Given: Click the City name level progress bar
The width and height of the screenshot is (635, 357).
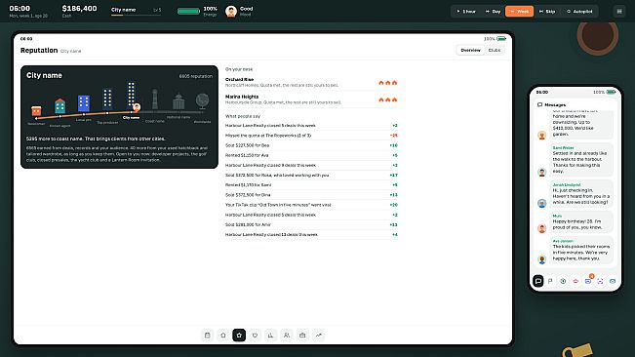Looking at the screenshot, I should coord(137,15).
